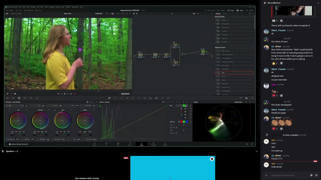The image size is (321, 180).
Task: Jump to first frame in viewer transport
Action: click(x=58, y=94)
